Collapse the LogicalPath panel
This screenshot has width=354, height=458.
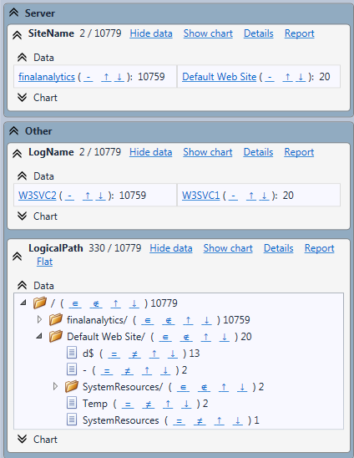click(18, 257)
